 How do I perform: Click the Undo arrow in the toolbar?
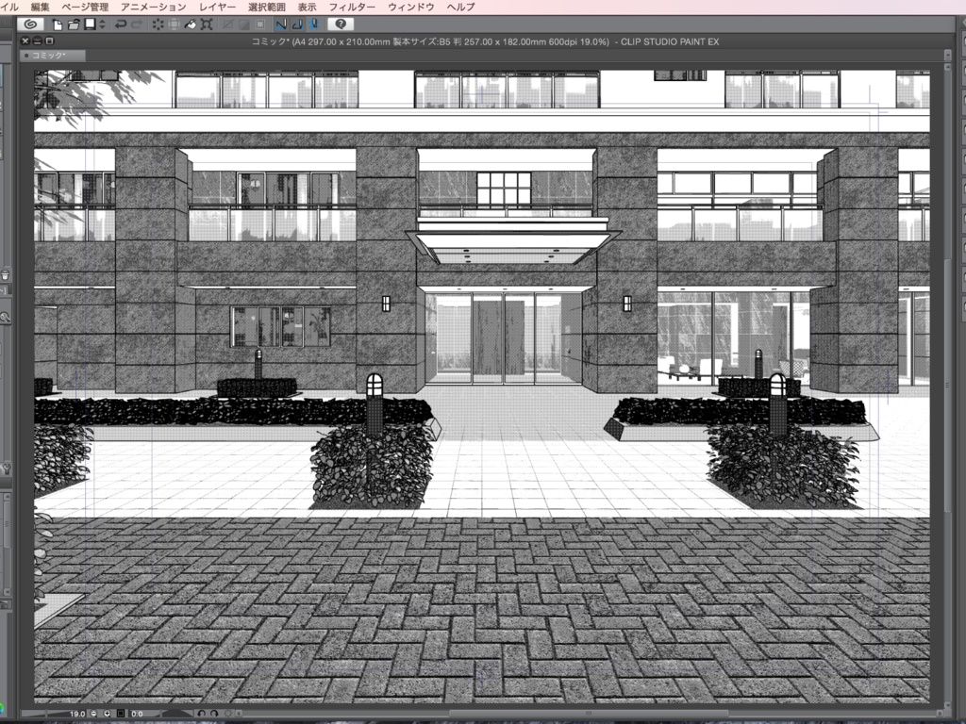(122, 25)
